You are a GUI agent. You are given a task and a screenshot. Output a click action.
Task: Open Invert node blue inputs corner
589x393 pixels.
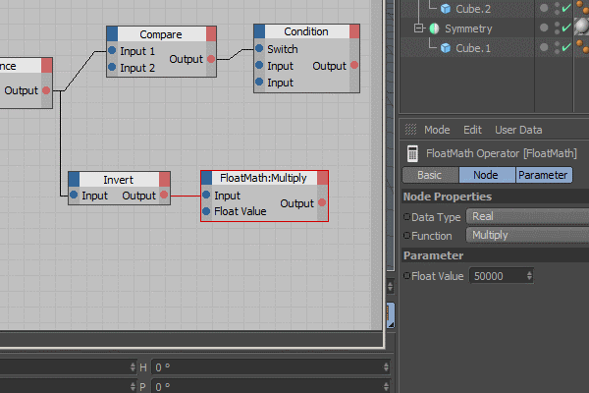coord(74,179)
